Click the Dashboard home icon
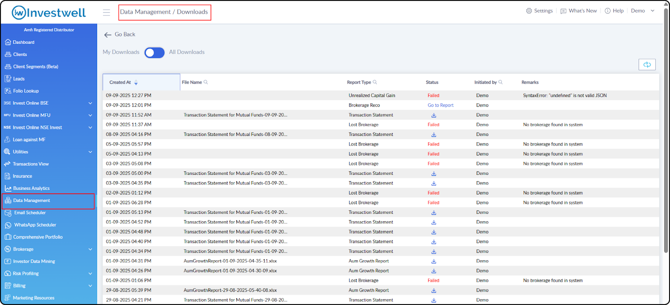 point(8,42)
